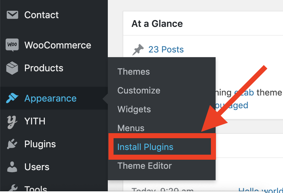This screenshot has height=193, width=283.
Task: Open Widgets submenu entry
Action: pyautogui.click(x=134, y=109)
